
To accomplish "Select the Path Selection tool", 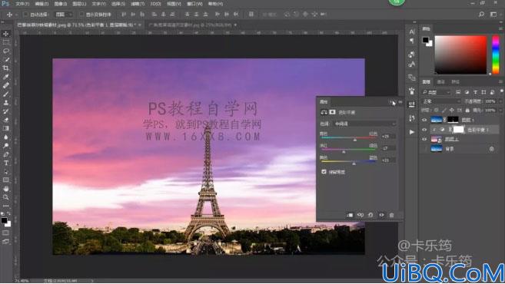I will point(6,171).
